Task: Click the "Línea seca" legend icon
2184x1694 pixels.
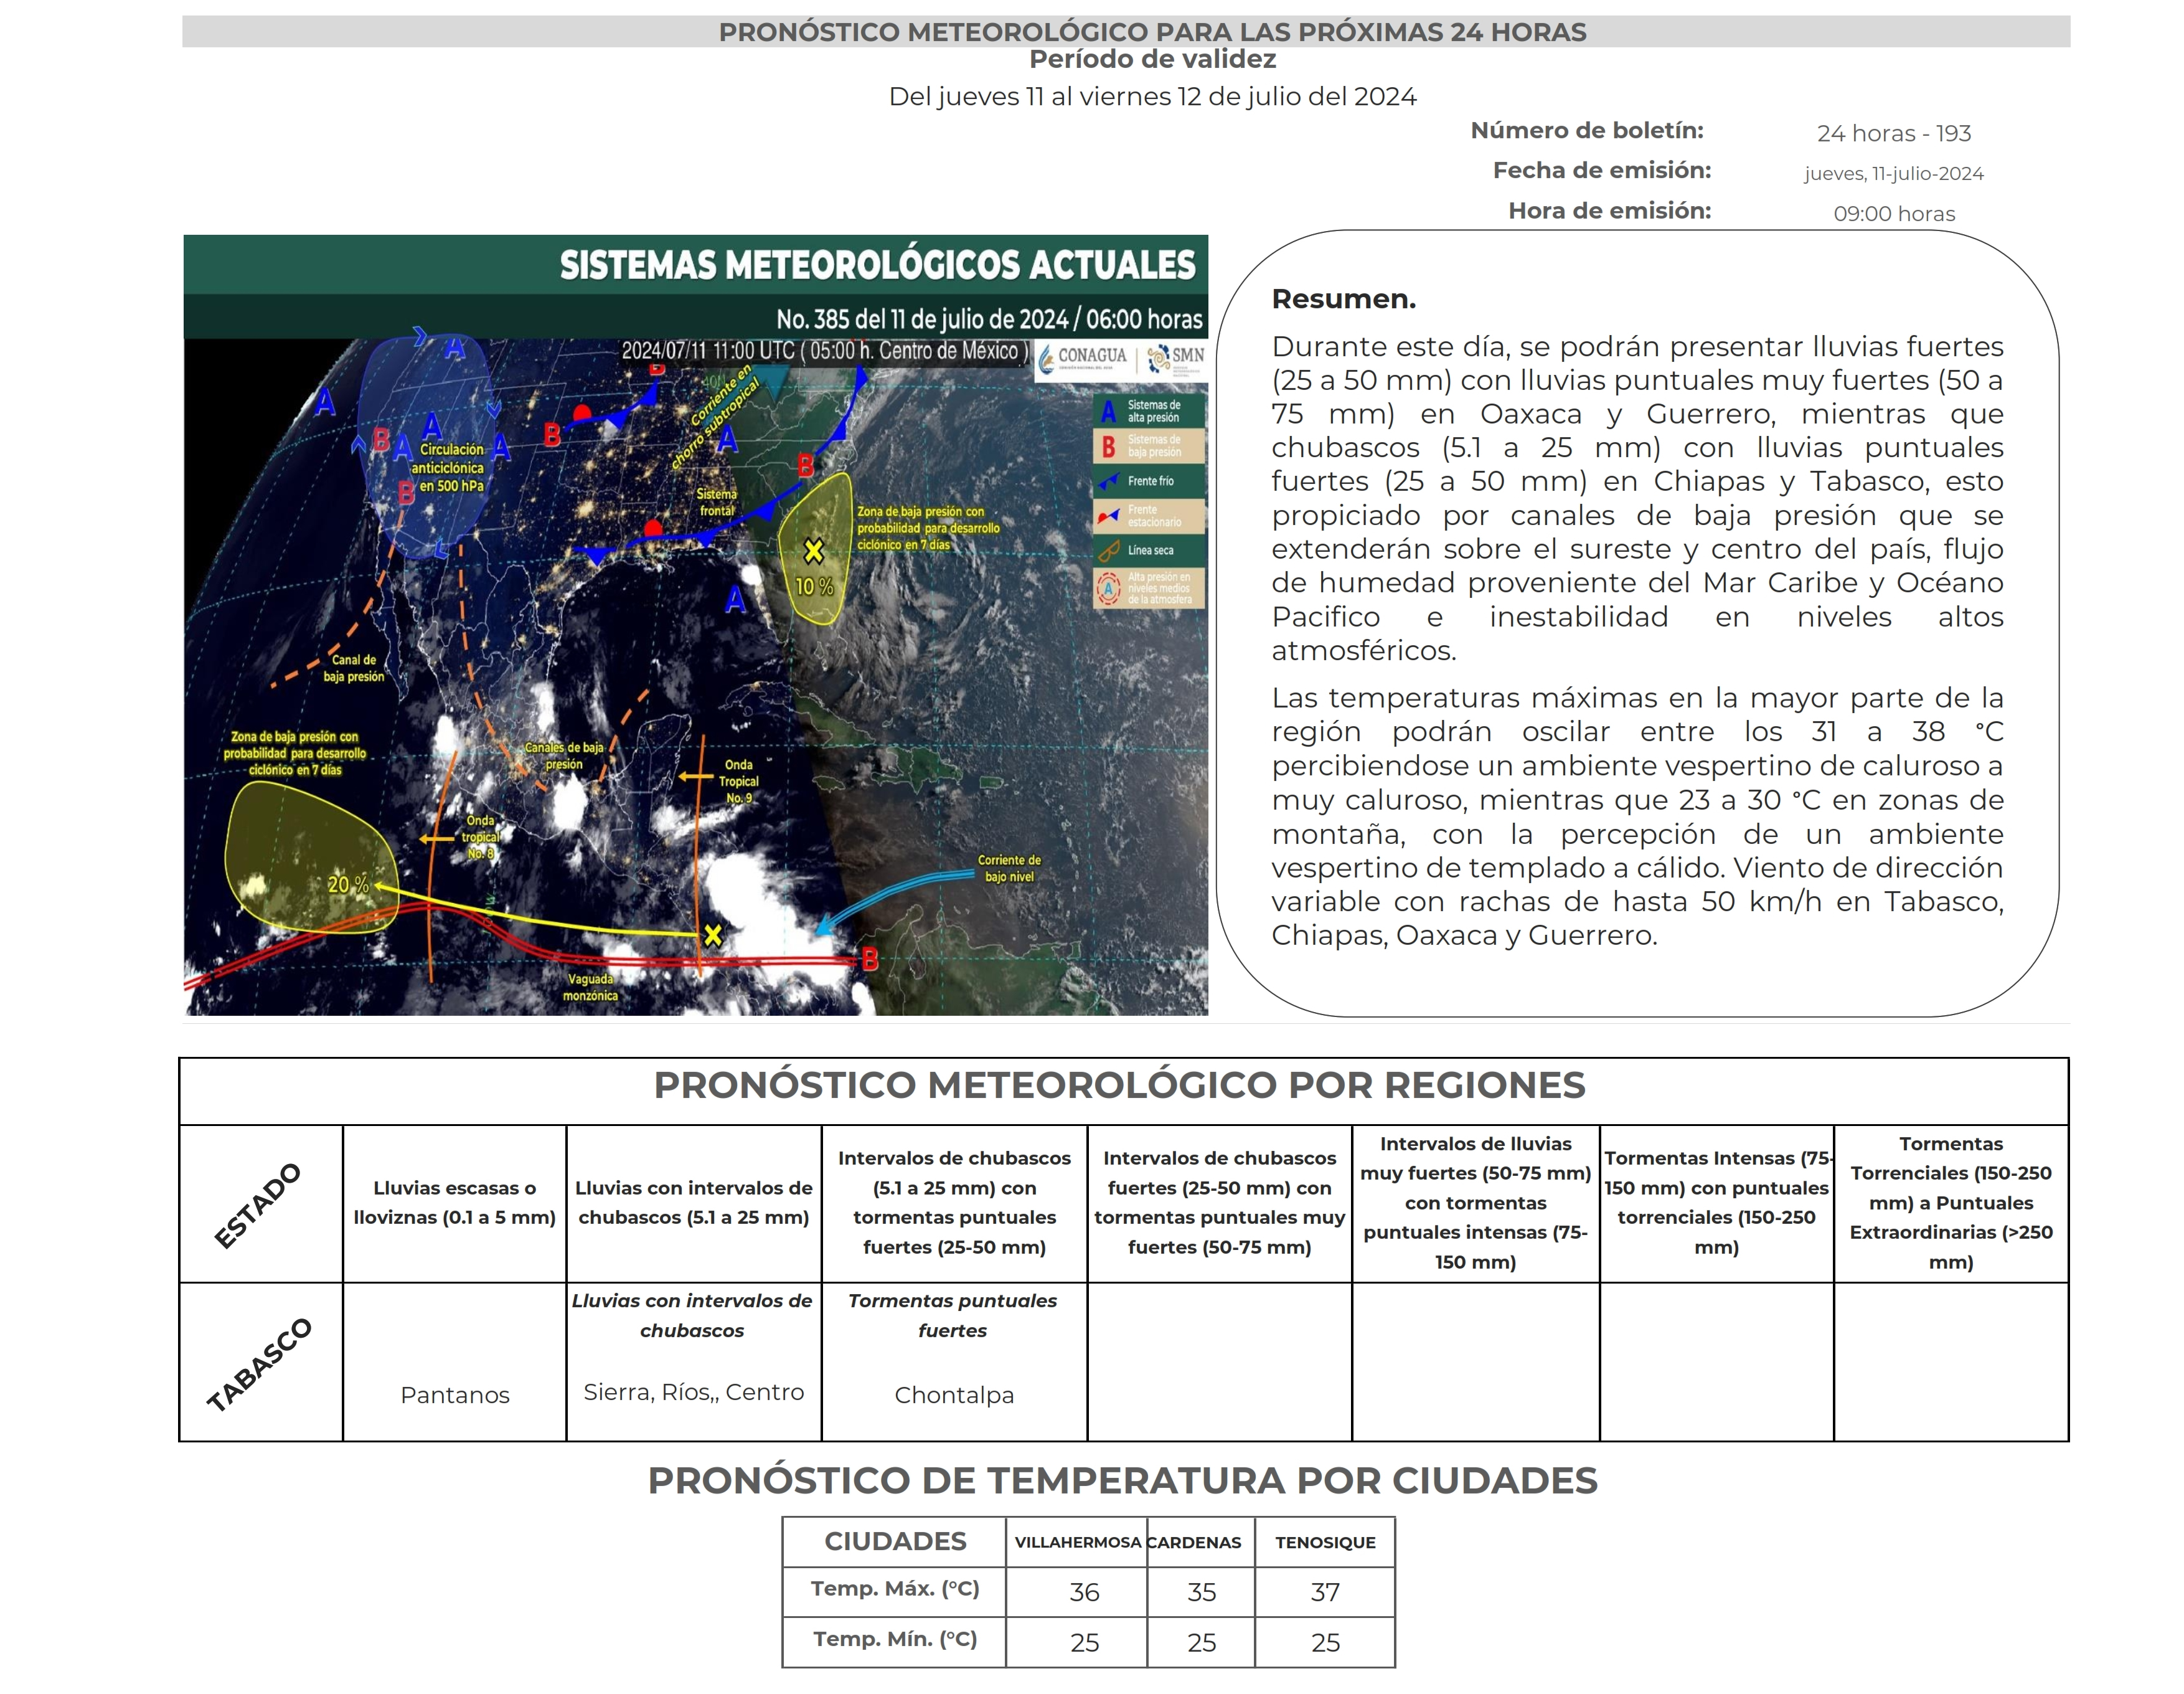Action: (x=1108, y=551)
